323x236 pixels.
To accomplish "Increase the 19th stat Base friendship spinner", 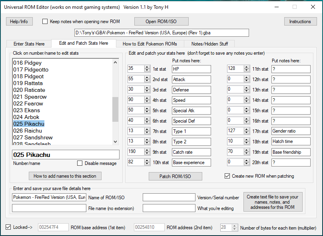I will 247,150.
